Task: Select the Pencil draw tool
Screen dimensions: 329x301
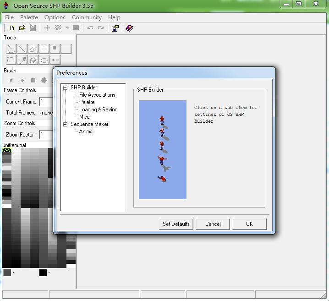Action: [11, 49]
